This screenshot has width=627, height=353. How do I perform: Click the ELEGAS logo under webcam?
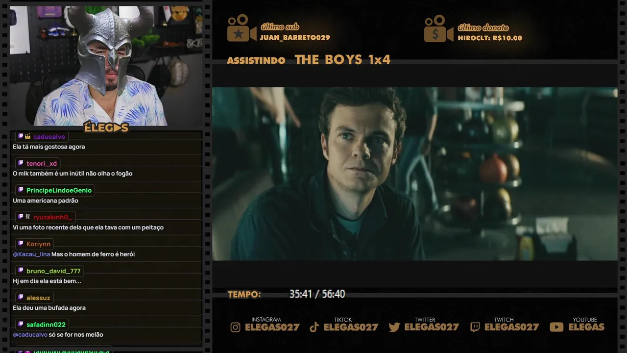(106, 127)
